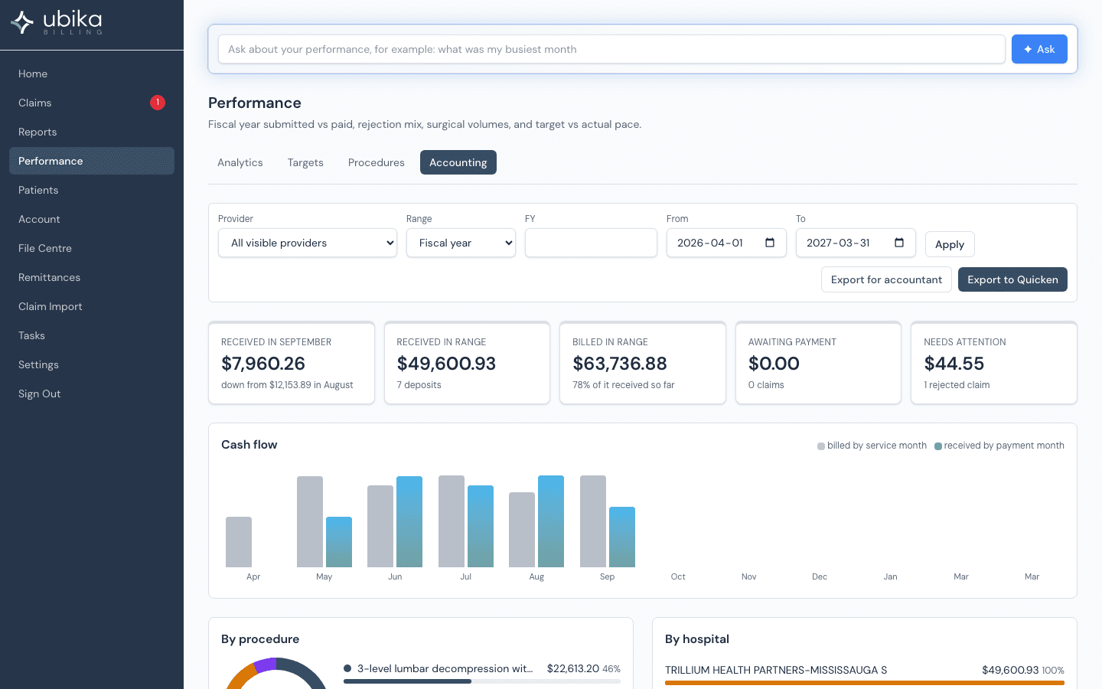The height and width of the screenshot is (689, 1102).
Task: Click the grey billed bar for July
Action: click(452, 521)
